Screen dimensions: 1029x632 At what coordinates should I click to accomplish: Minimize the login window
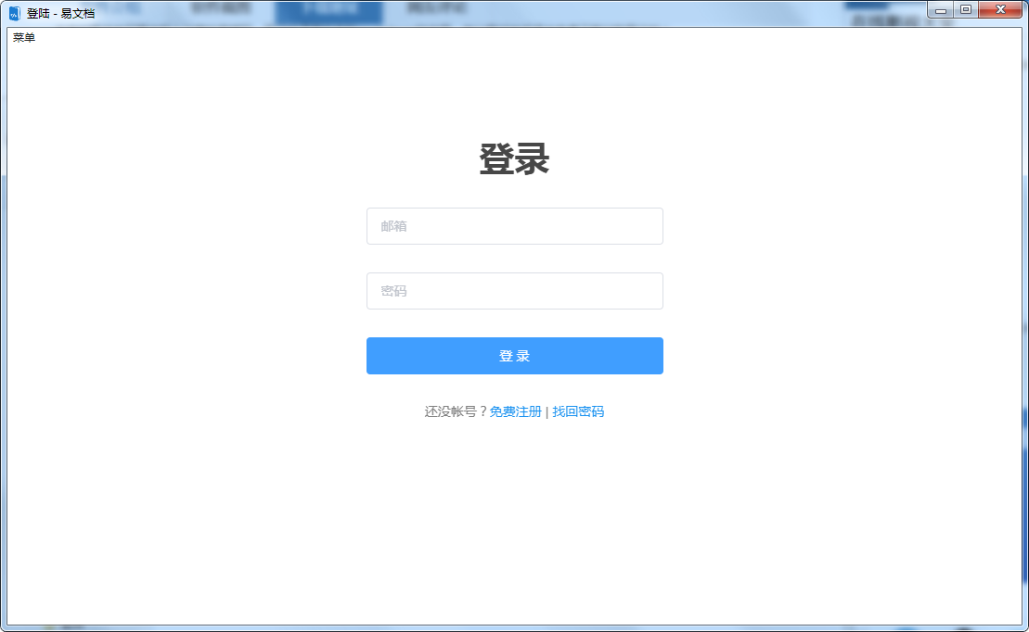pos(943,9)
